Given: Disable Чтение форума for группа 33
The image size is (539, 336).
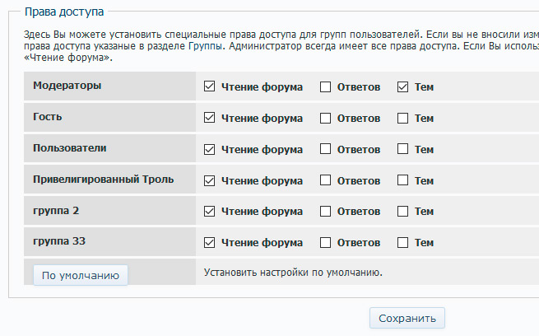Looking at the screenshot, I should pyautogui.click(x=209, y=243).
